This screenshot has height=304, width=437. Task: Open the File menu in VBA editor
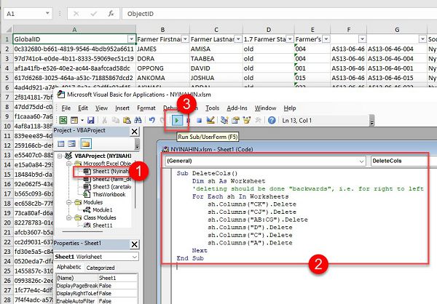coord(66,108)
